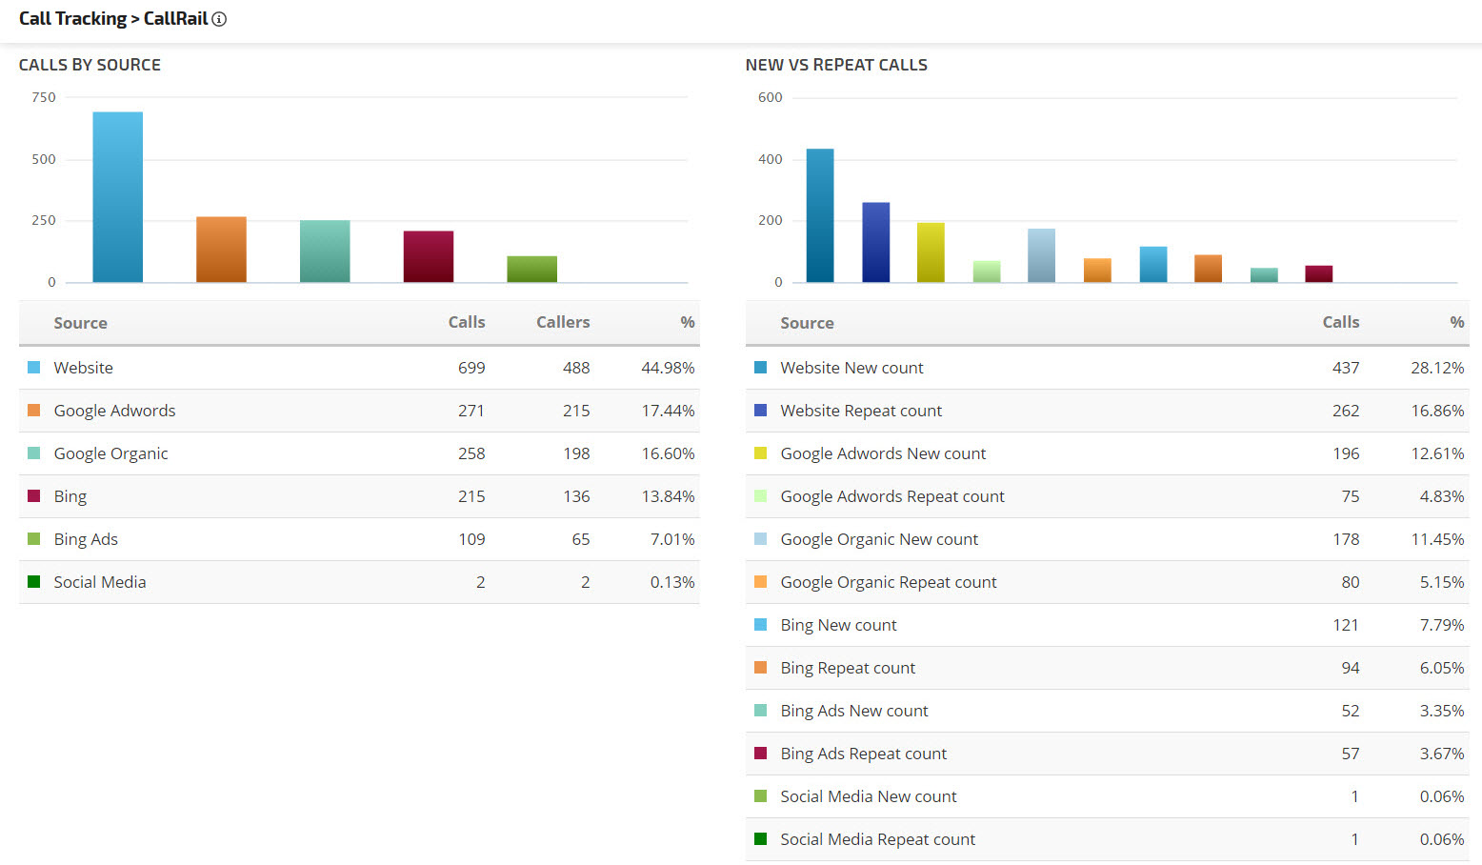The height and width of the screenshot is (865, 1482).
Task: Click the Website Repeat count legend swatch
Action: (x=760, y=411)
